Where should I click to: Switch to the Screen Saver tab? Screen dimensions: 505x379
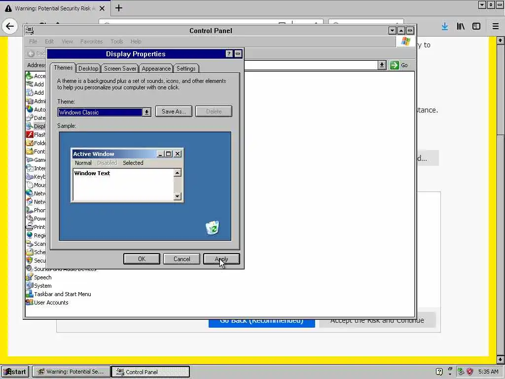(x=120, y=68)
